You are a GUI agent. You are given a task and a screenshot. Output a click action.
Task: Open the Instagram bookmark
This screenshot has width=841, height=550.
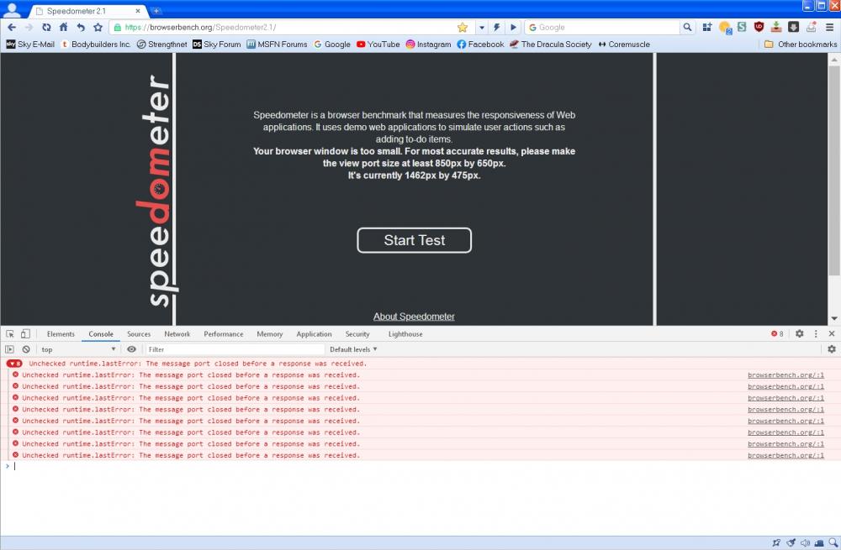click(429, 45)
